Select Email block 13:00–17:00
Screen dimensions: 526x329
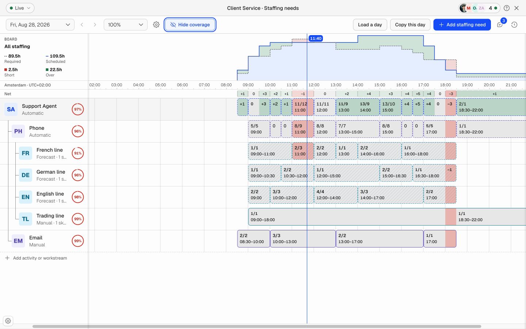380,239
